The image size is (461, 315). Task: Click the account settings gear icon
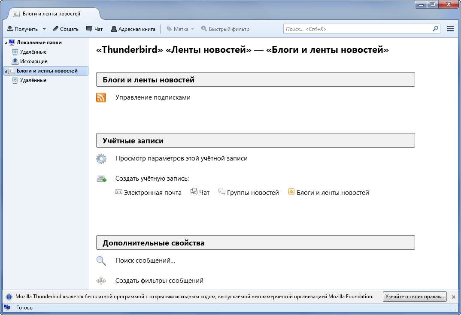(x=101, y=159)
